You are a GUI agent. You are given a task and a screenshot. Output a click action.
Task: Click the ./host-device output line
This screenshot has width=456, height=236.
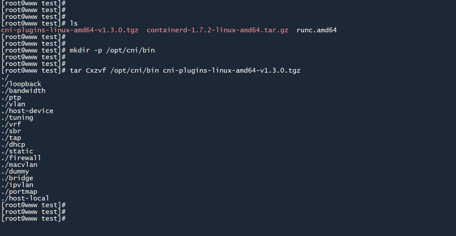27,111
